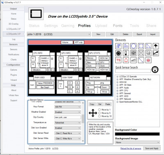Delete the selected profile

pyautogui.click(x=125, y=34)
